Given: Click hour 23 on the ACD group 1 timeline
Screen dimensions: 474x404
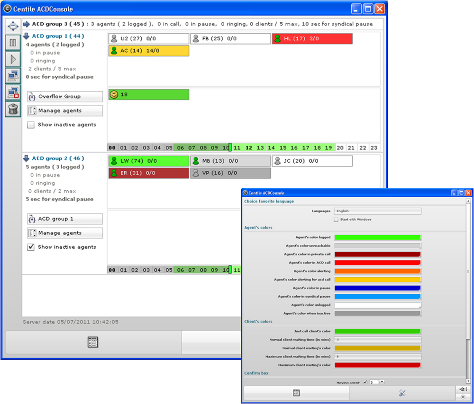Looking at the screenshot, I should click(x=374, y=148).
